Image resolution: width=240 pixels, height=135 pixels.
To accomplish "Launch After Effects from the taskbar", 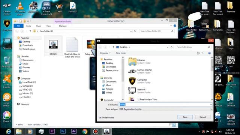I will tap(74, 132).
